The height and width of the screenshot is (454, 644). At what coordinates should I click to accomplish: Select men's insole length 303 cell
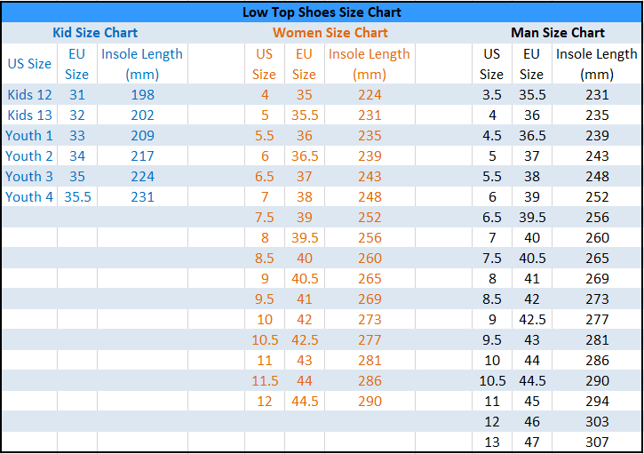[597, 422]
